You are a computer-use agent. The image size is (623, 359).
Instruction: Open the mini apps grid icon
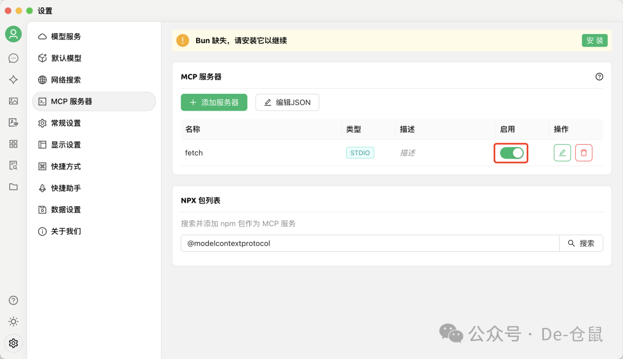[13, 144]
